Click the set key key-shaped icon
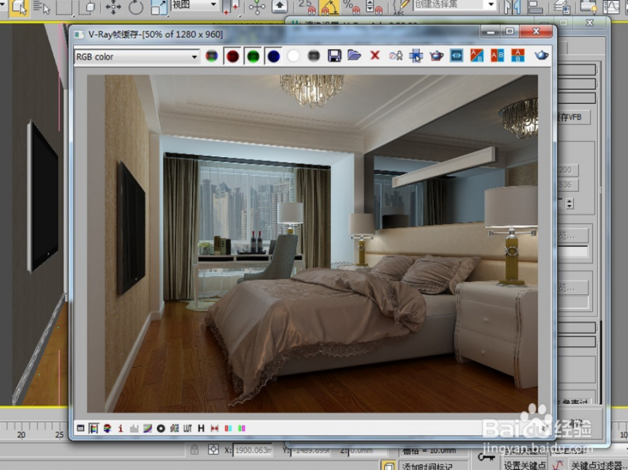 [x=486, y=456]
